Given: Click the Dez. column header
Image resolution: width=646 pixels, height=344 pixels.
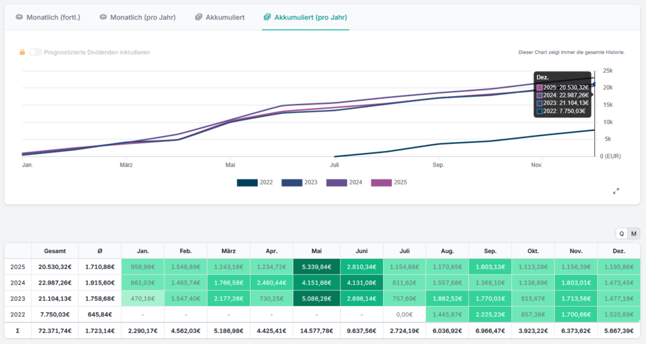Looking at the screenshot, I should coord(618,250).
